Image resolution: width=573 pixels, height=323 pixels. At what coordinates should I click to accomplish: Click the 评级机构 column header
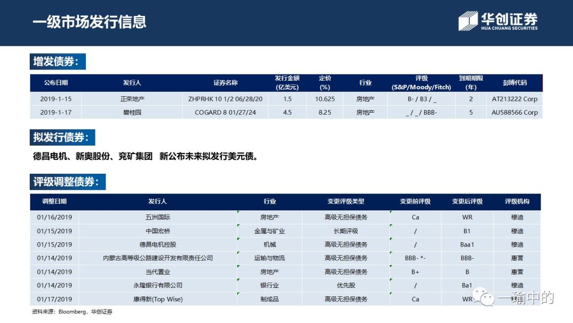[x=517, y=201]
